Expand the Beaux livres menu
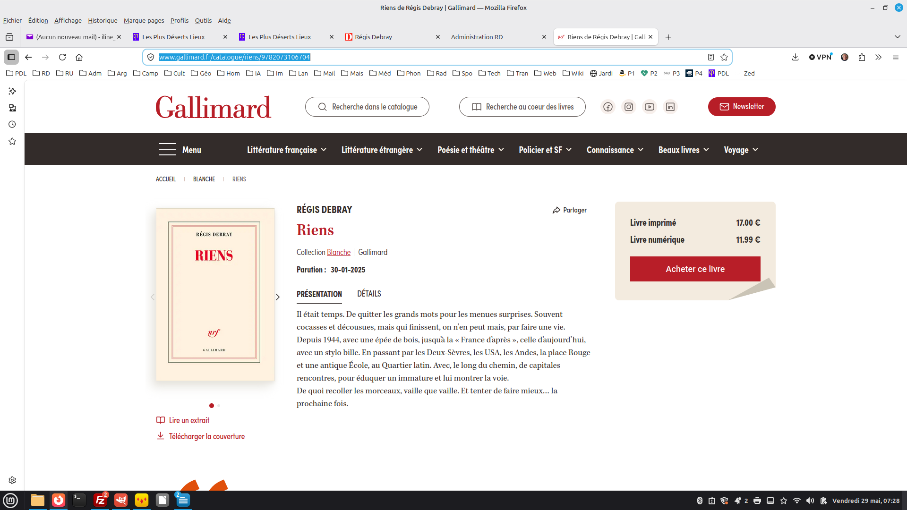Image resolution: width=907 pixels, height=510 pixels. [x=684, y=150]
